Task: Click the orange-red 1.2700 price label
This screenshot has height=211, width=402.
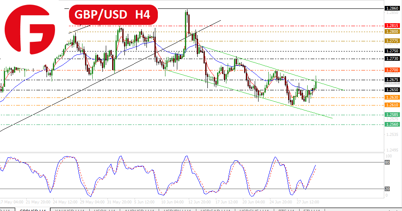Action: [392, 70]
